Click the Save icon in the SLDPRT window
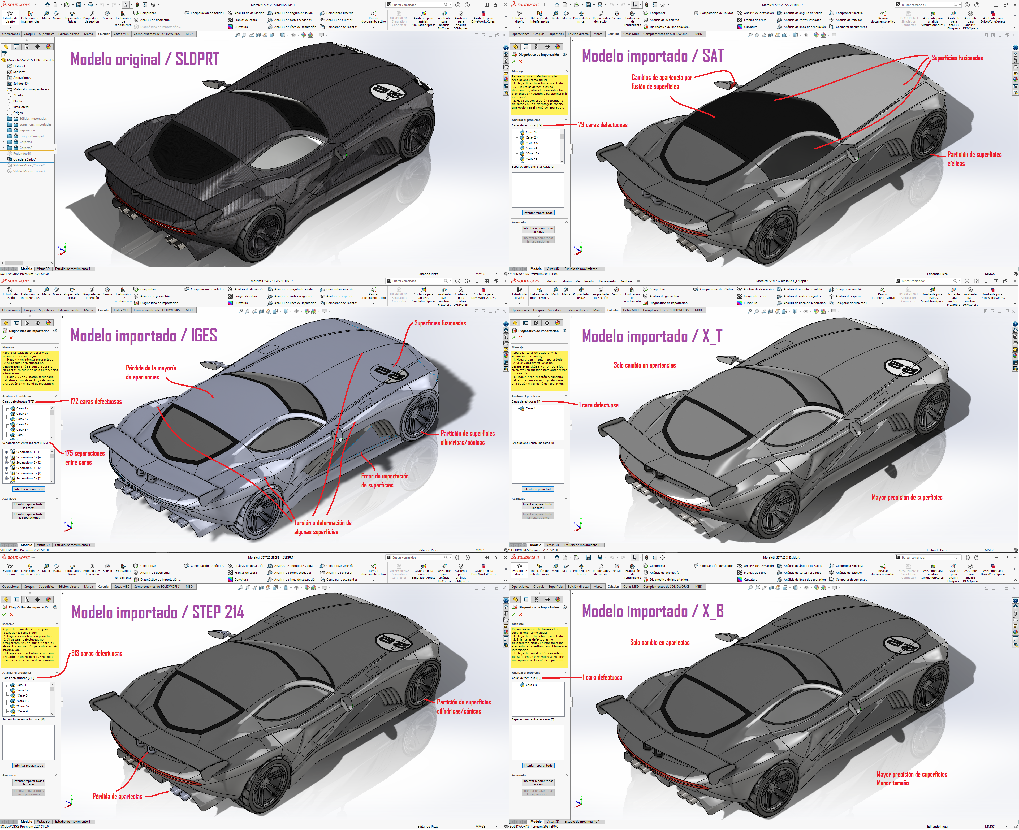Screen dimensions: 1019x830 [79, 5]
